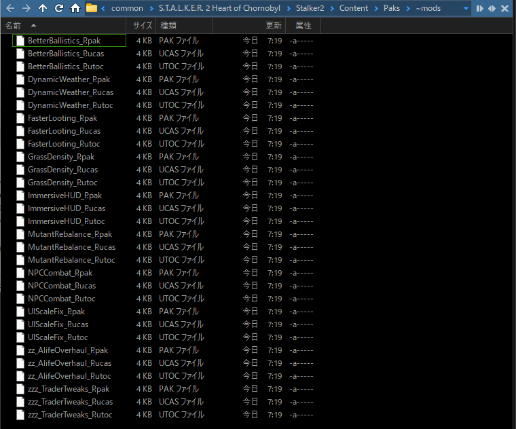Select the file BetterBallistics_P.ucas
The width and height of the screenshot is (516, 429).
66,54
